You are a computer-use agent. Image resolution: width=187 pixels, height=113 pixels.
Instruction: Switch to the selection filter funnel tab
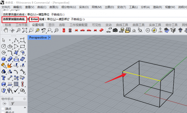click(13, 104)
